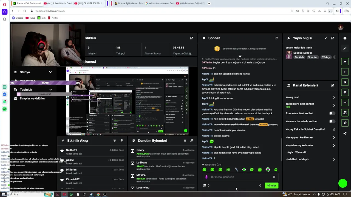
Task: Open the yutup bookmark
Action: point(30,18)
